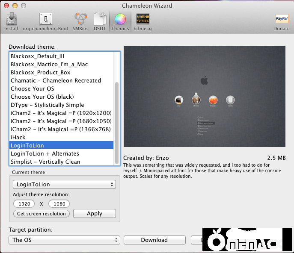Open the Target partition dropdown
The width and height of the screenshot is (294, 253).
(64, 240)
